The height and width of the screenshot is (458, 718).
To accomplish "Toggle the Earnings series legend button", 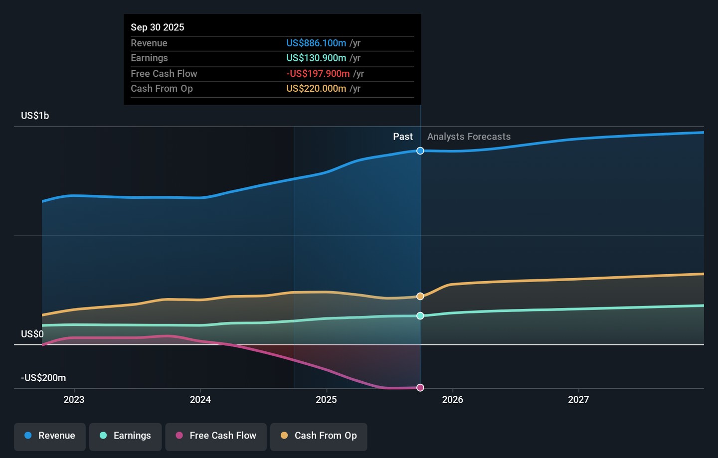I will 125,437.
